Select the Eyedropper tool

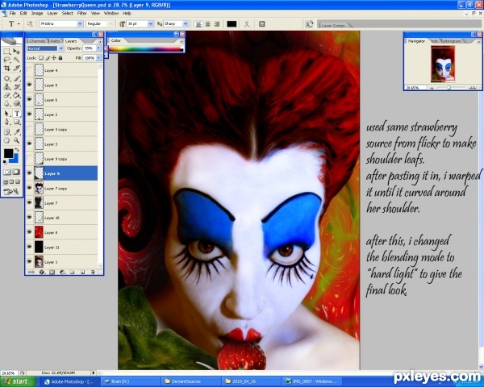(x=16, y=132)
